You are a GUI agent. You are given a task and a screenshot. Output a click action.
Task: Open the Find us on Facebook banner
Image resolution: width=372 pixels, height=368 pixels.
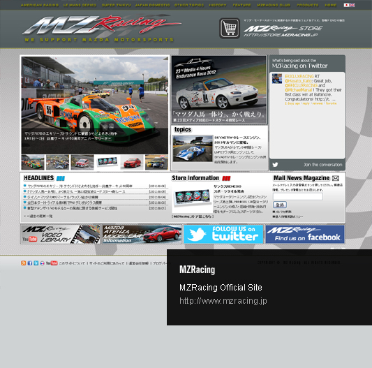pyautogui.click(x=305, y=235)
